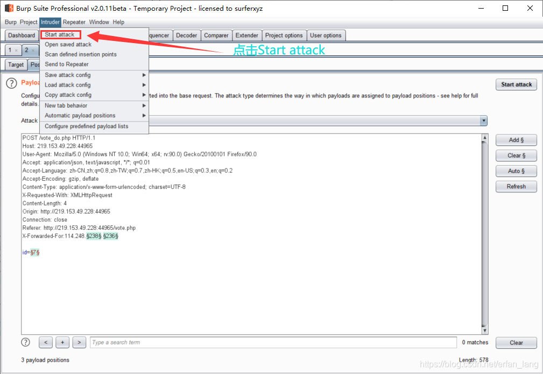Click the User-Agent header line
Image resolution: width=543 pixels, height=374 pixels.
click(139, 154)
